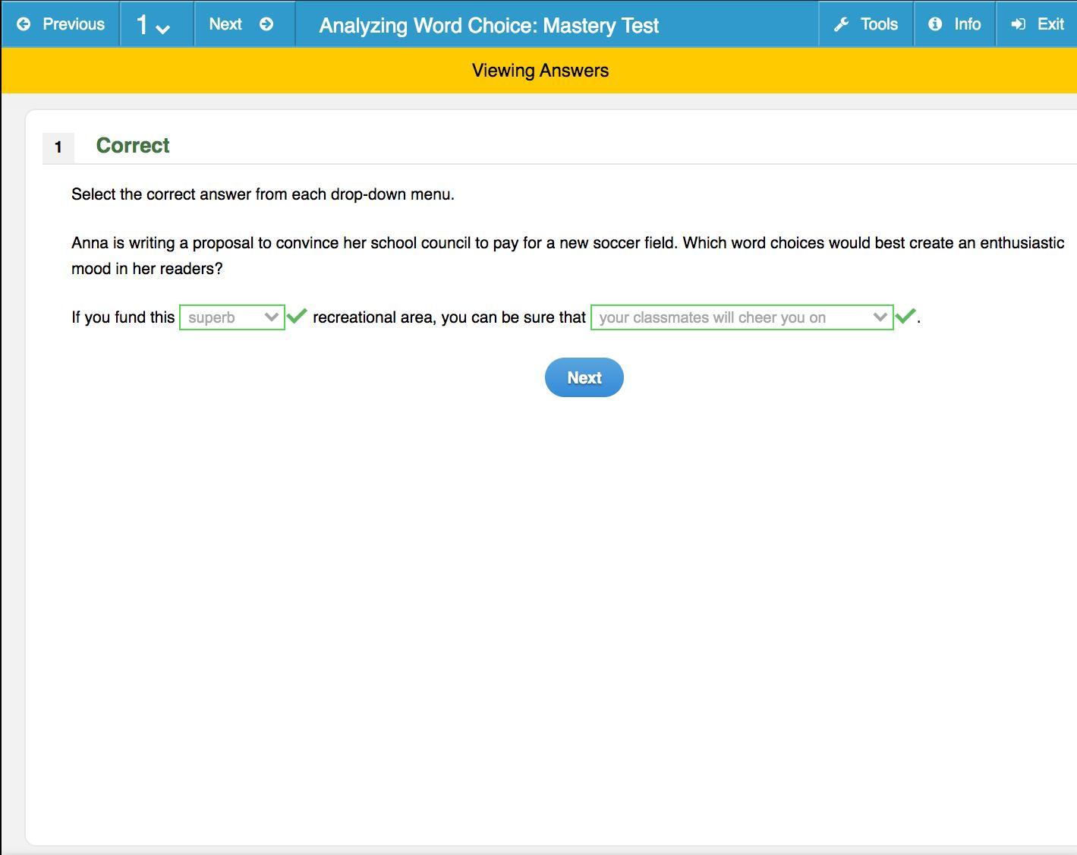1077x855 pixels.
Task: Click the Previous arrow icon in header
Action: click(x=24, y=24)
